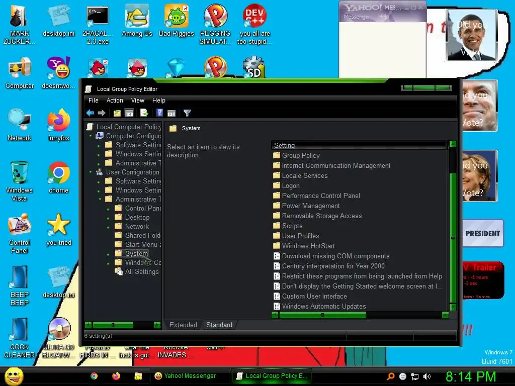
Task: Open the View menu
Action: tap(138, 101)
